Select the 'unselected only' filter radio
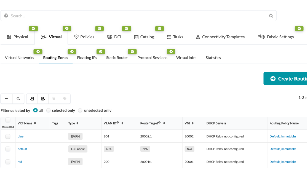 [80, 110]
